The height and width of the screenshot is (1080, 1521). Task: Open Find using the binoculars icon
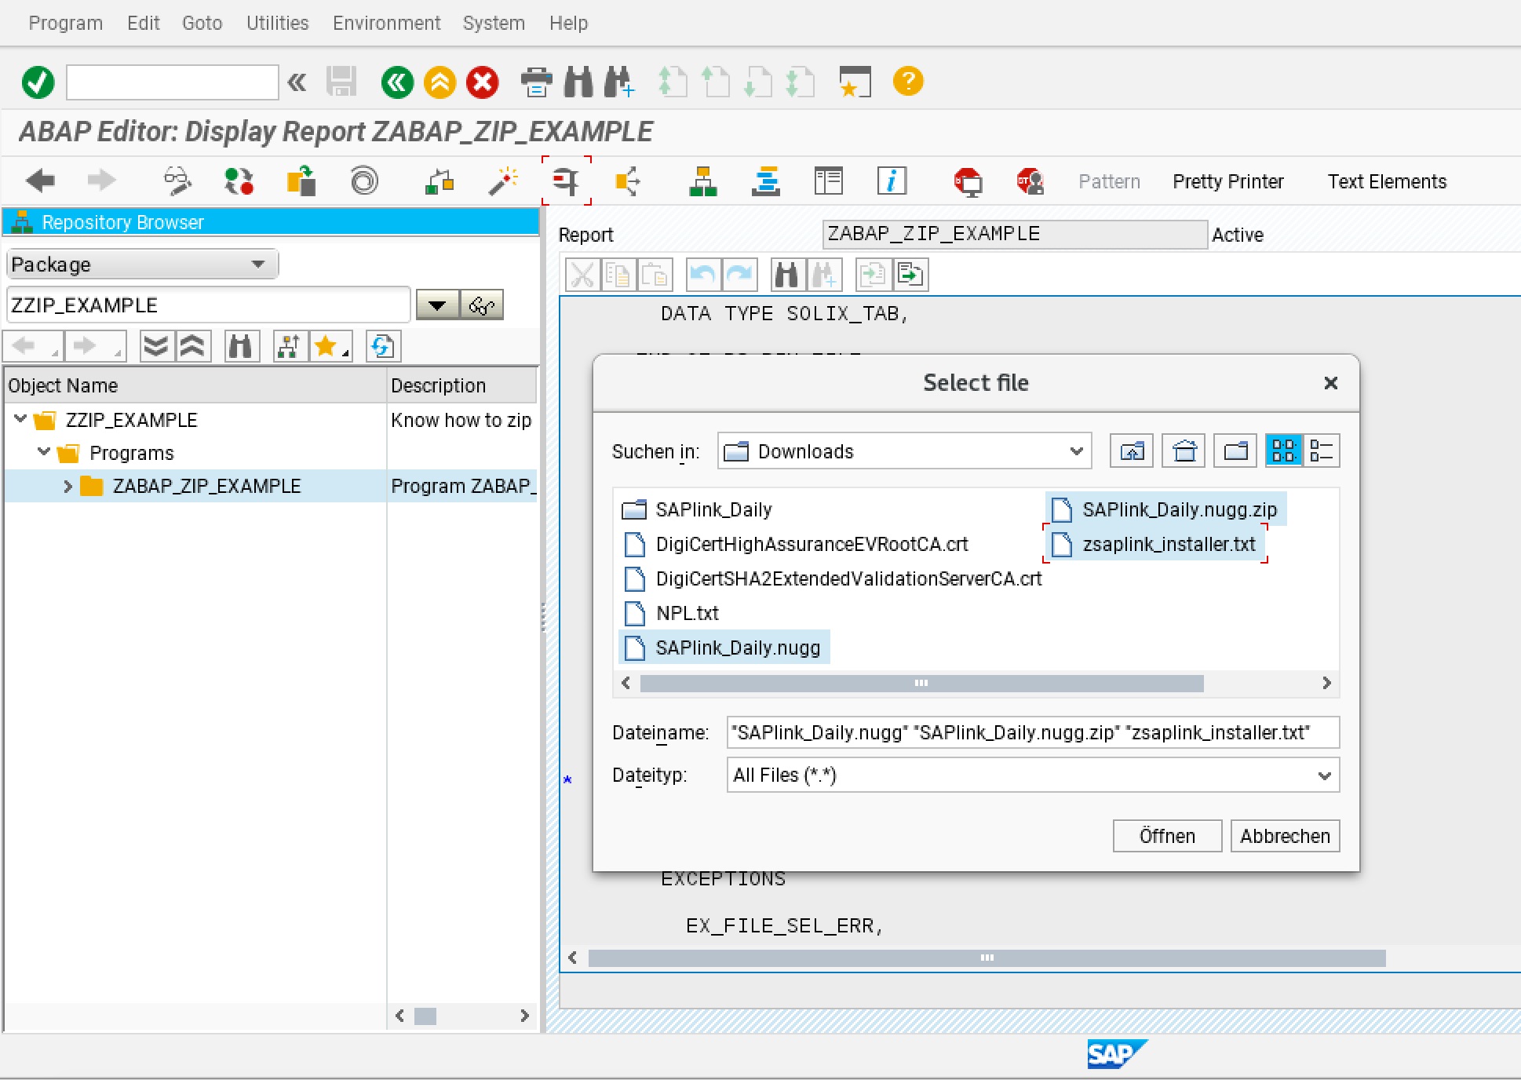click(x=578, y=82)
